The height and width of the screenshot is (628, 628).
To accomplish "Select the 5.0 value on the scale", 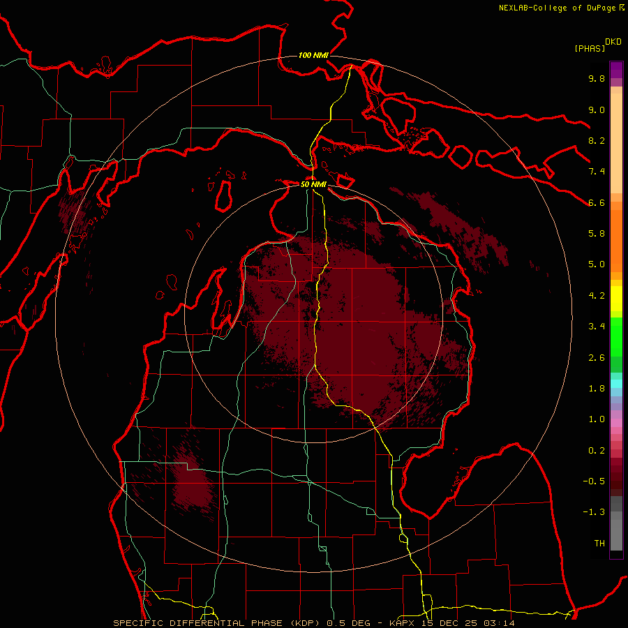I will [597, 264].
